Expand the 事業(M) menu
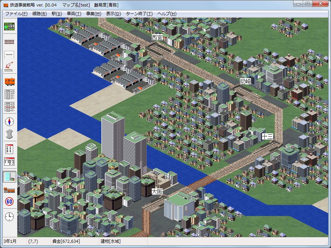The width and height of the screenshot is (331, 248). (x=93, y=14)
